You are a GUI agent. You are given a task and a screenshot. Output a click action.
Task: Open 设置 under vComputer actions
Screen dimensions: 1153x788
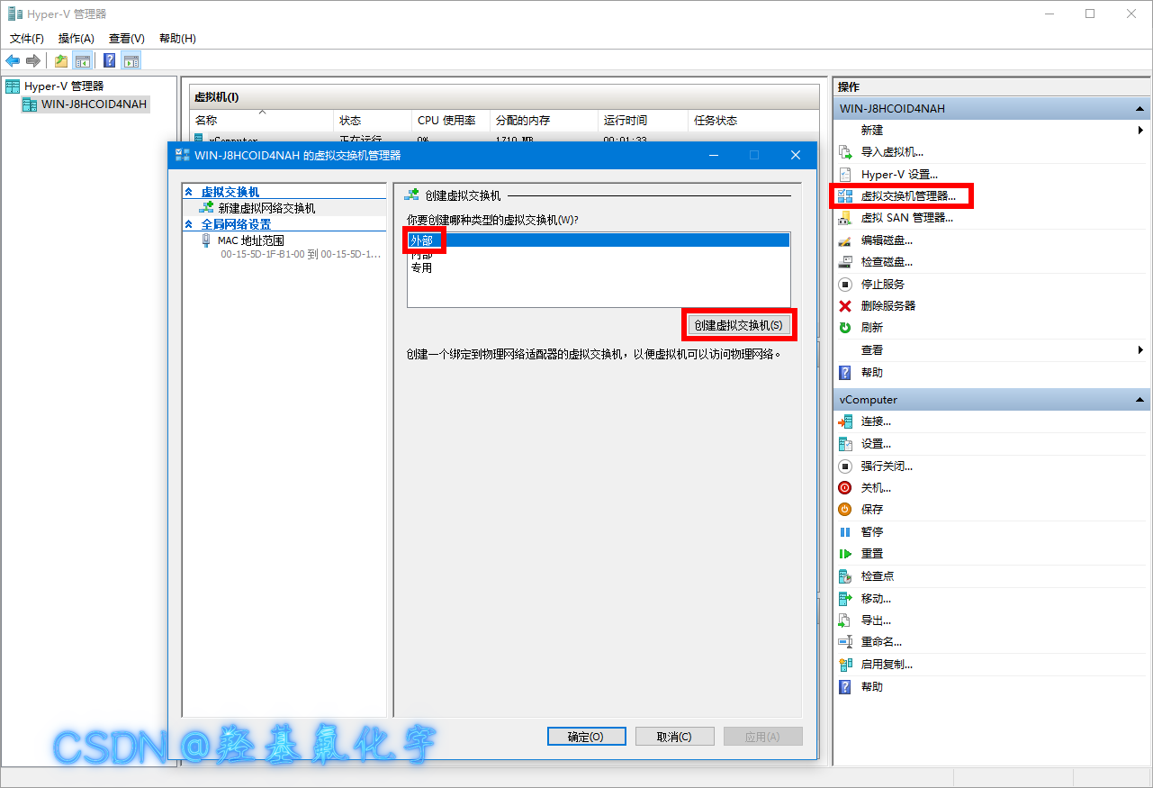point(876,444)
